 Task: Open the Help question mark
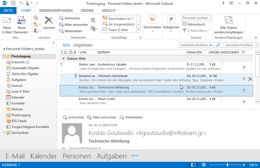223,3
